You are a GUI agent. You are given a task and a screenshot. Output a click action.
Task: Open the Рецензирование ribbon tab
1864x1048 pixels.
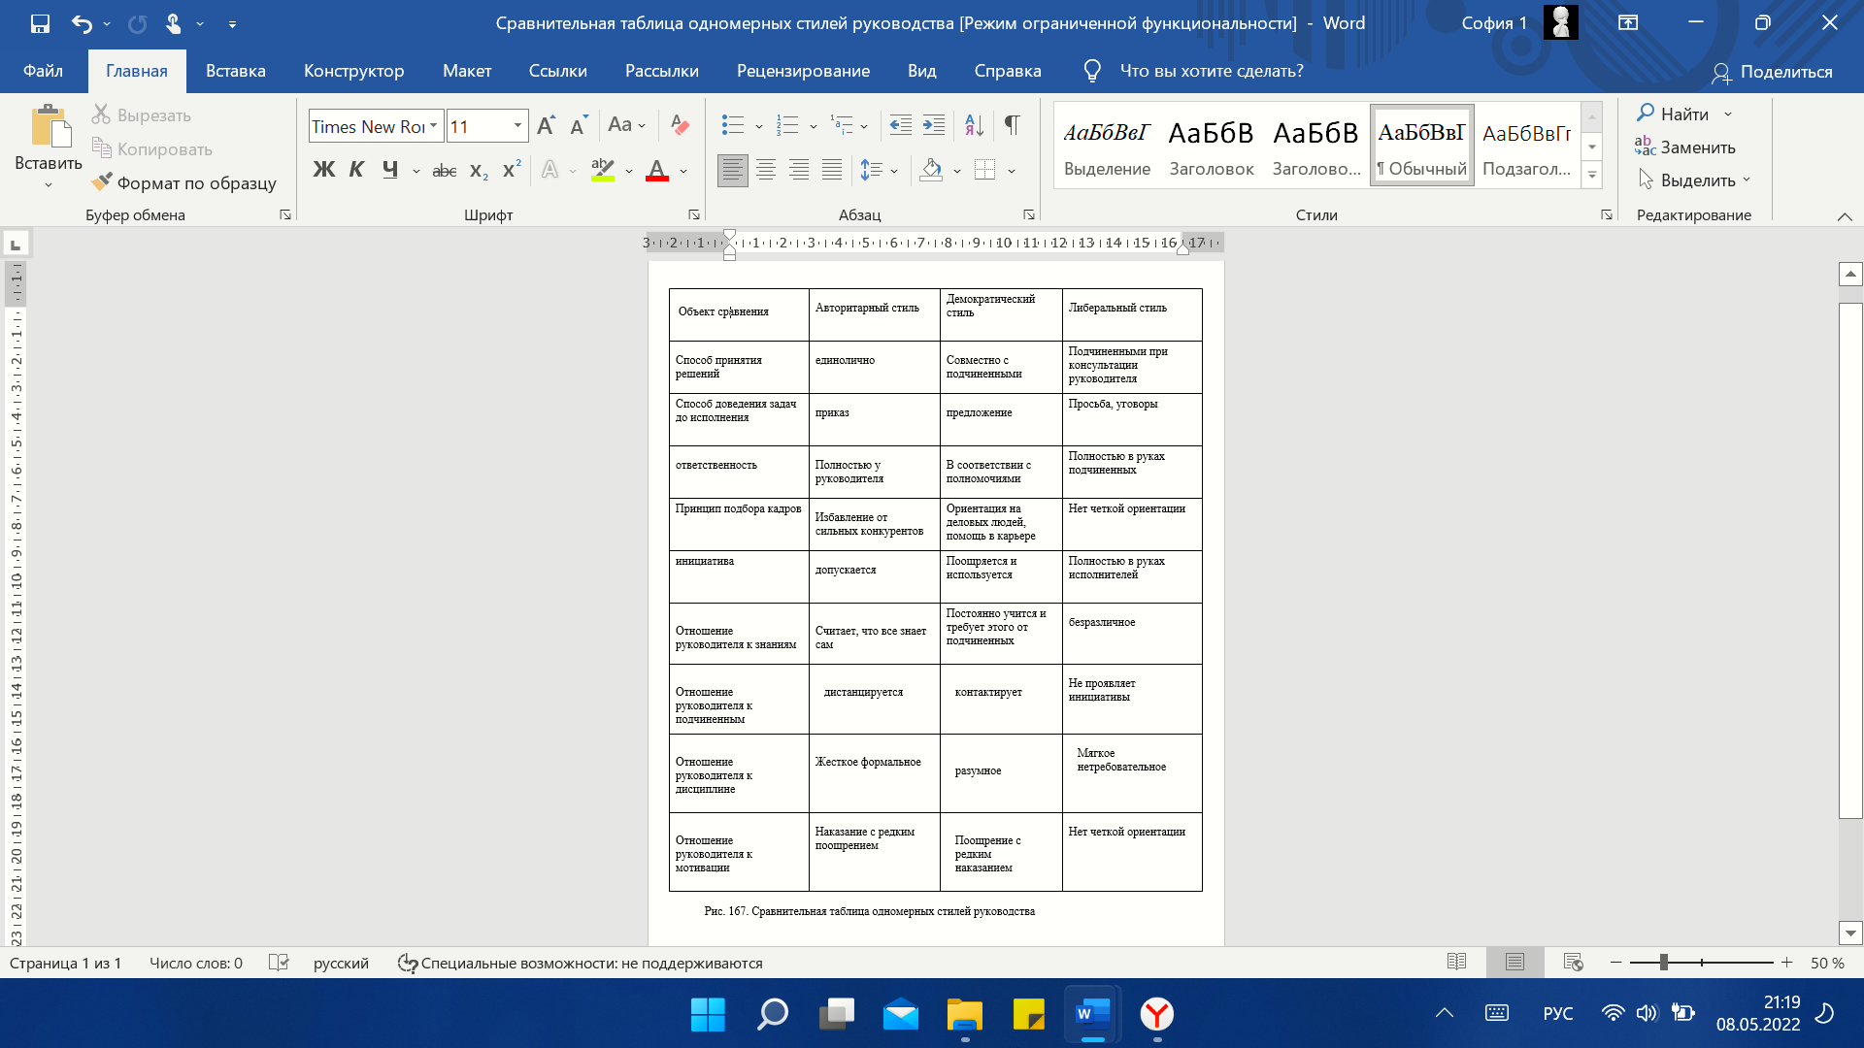click(803, 71)
